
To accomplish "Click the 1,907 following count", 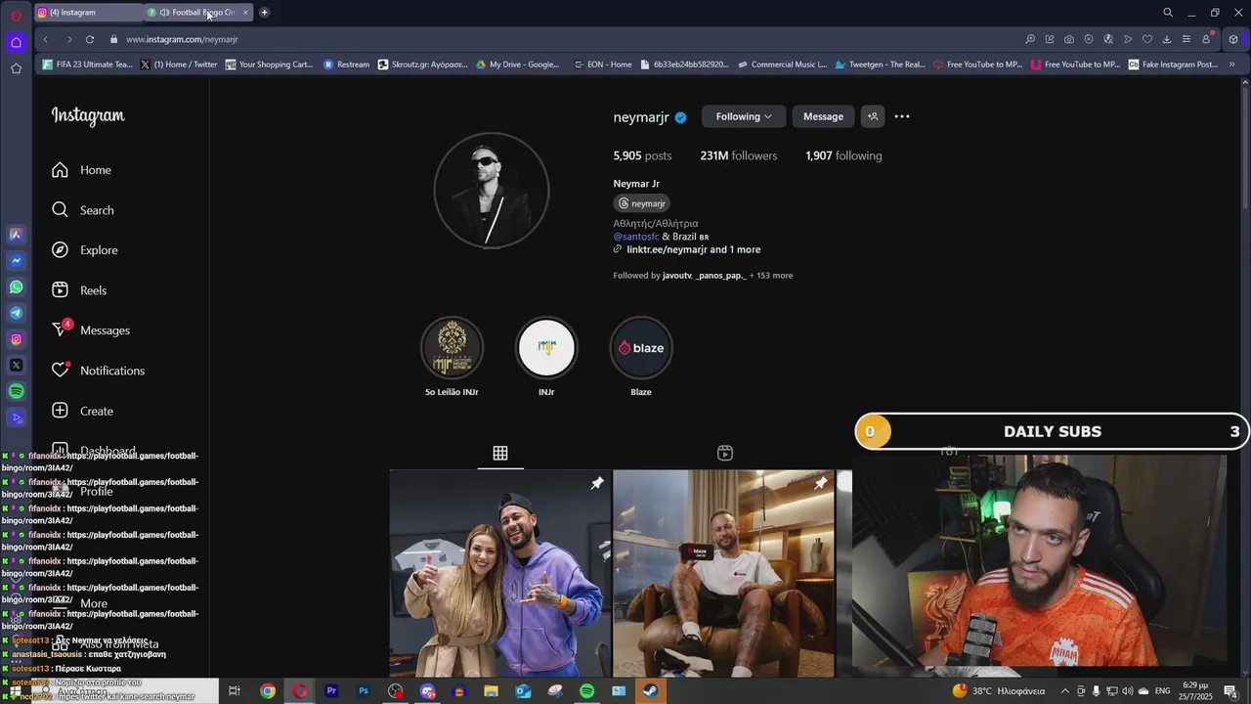I will (x=843, y=155).
